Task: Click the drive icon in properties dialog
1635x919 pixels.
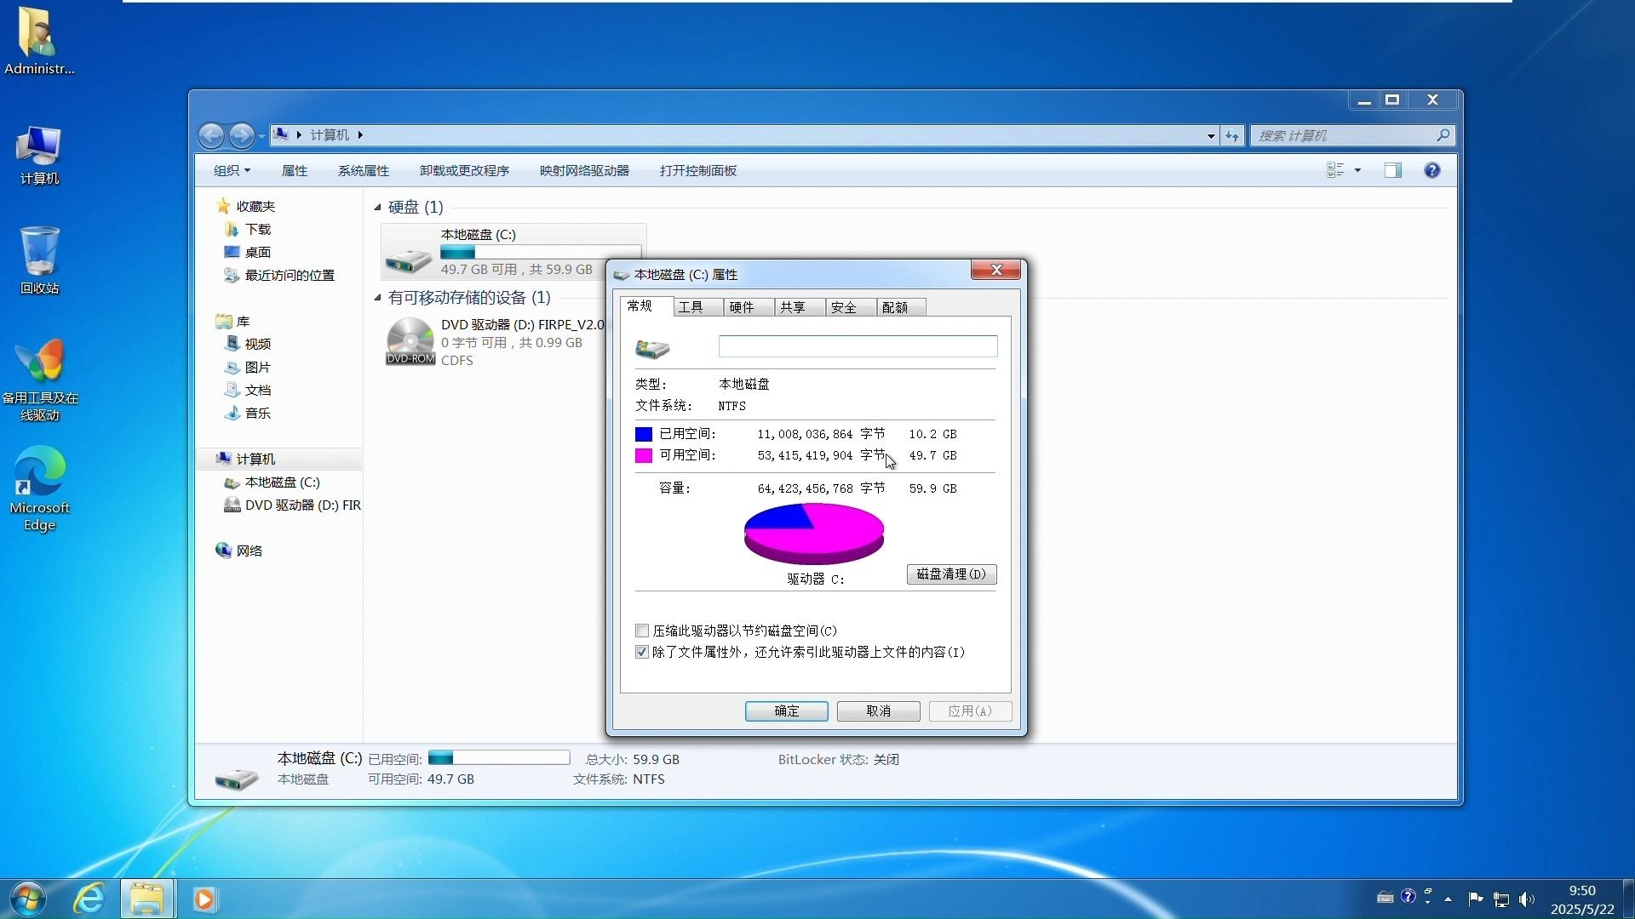Action: pos(652,348)
